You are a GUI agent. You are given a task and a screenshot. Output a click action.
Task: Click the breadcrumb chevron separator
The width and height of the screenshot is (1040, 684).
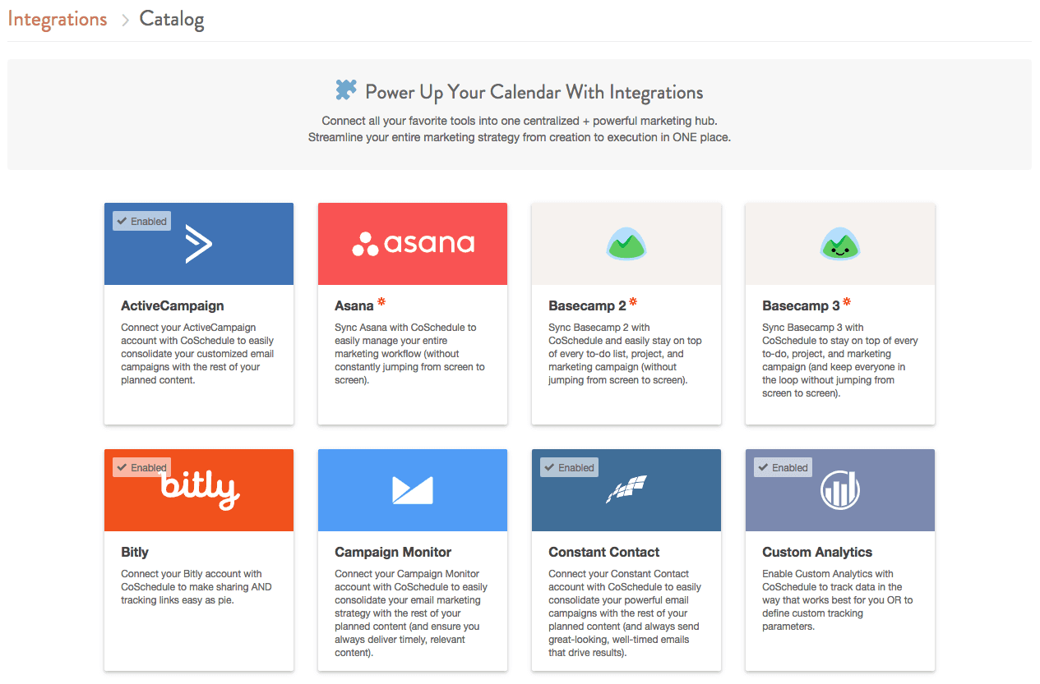point(125,20)
